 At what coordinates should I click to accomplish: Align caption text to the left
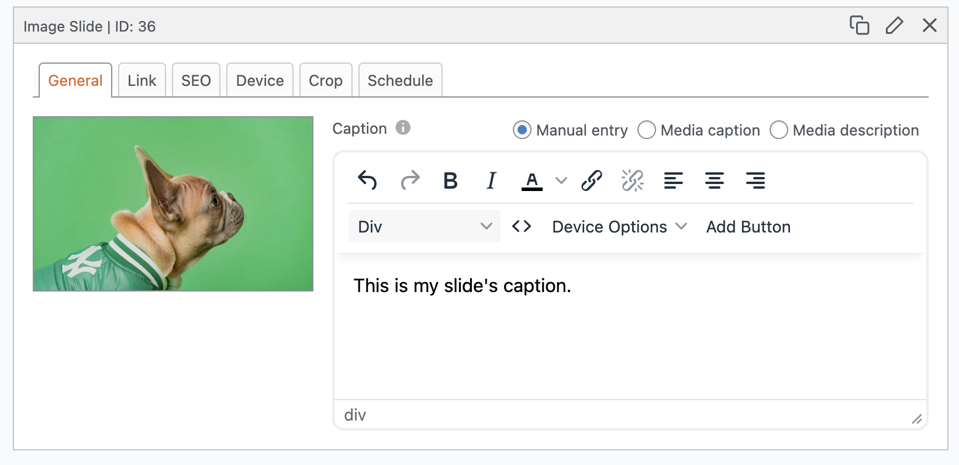(x=674, y=181)
